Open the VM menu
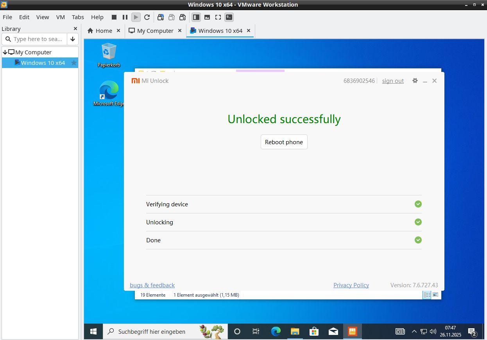This screenshot has width=487, height=340. (x=60, y=17)
